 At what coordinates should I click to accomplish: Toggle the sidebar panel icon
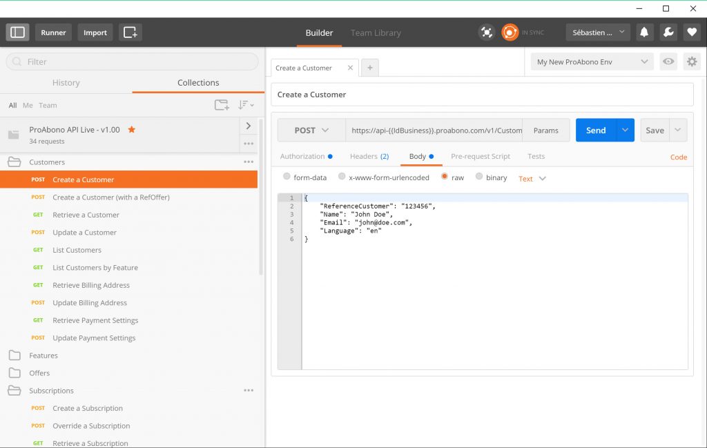[17, 32]
